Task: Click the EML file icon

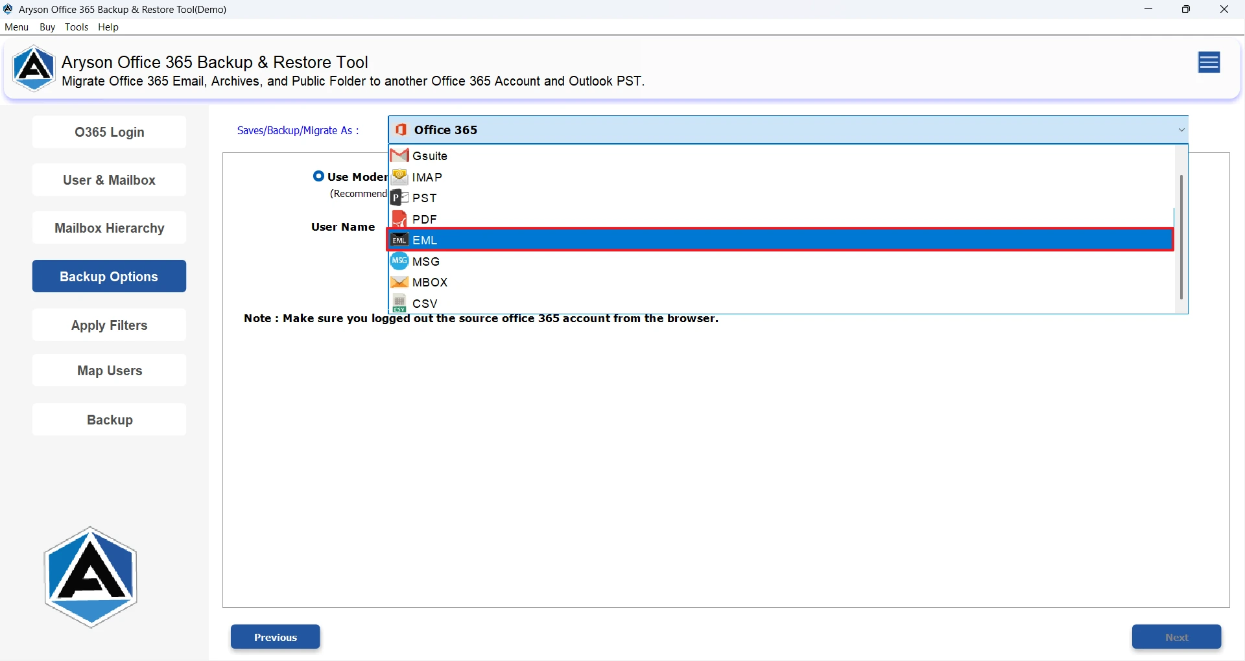Action: [x=399, y=240]
